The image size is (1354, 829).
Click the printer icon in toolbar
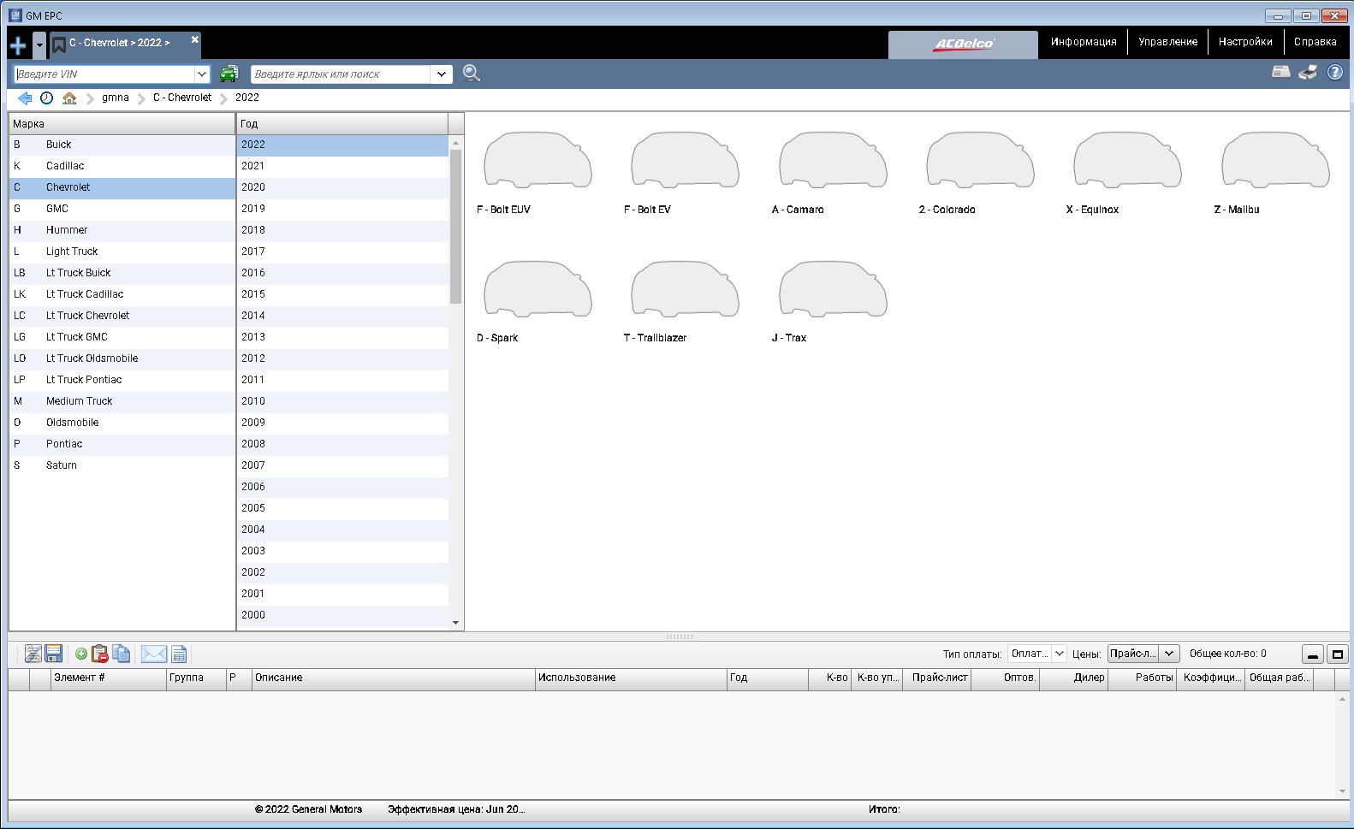click(1307, 73)
